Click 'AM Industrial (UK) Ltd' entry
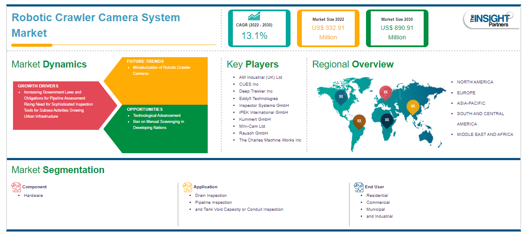 (x=260, y=77)
